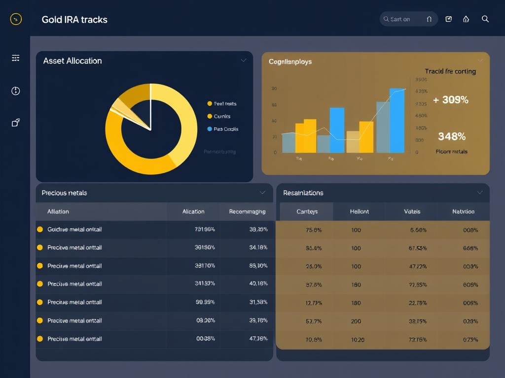Open the bookmark icon in the top bar
This screenshot has height=378, width=505.
448,19
